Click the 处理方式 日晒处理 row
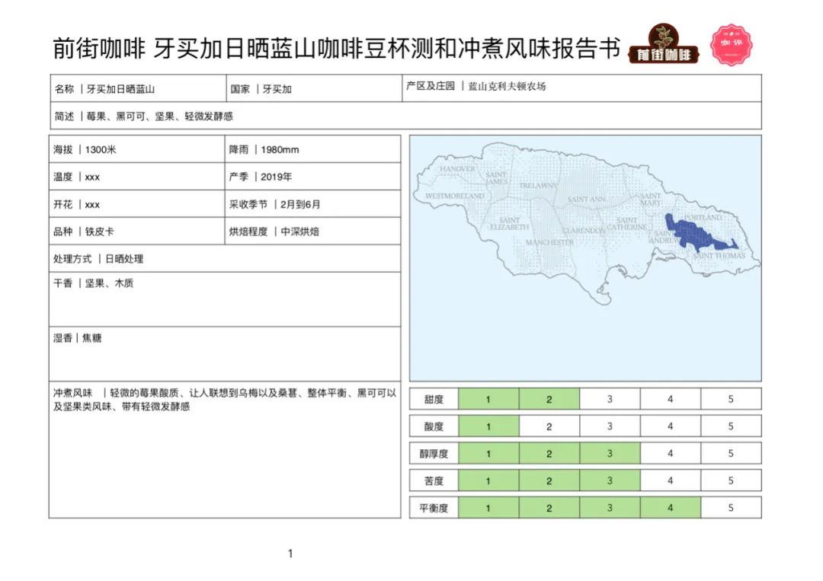 225,258
